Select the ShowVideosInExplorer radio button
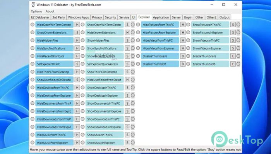Image resolution: width=271 pixels, height=154 pixels. coord(188,48)
